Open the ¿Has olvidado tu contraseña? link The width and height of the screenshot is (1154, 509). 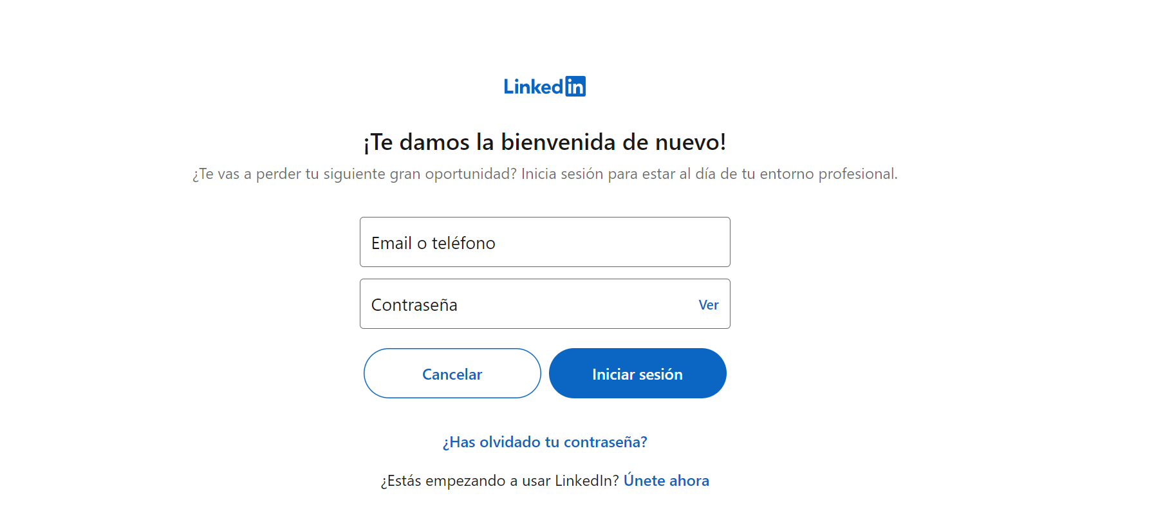[x=544, y=442]
